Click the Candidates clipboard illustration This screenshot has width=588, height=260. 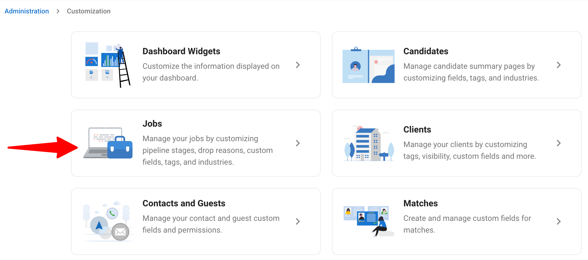[x=368, y=65]
